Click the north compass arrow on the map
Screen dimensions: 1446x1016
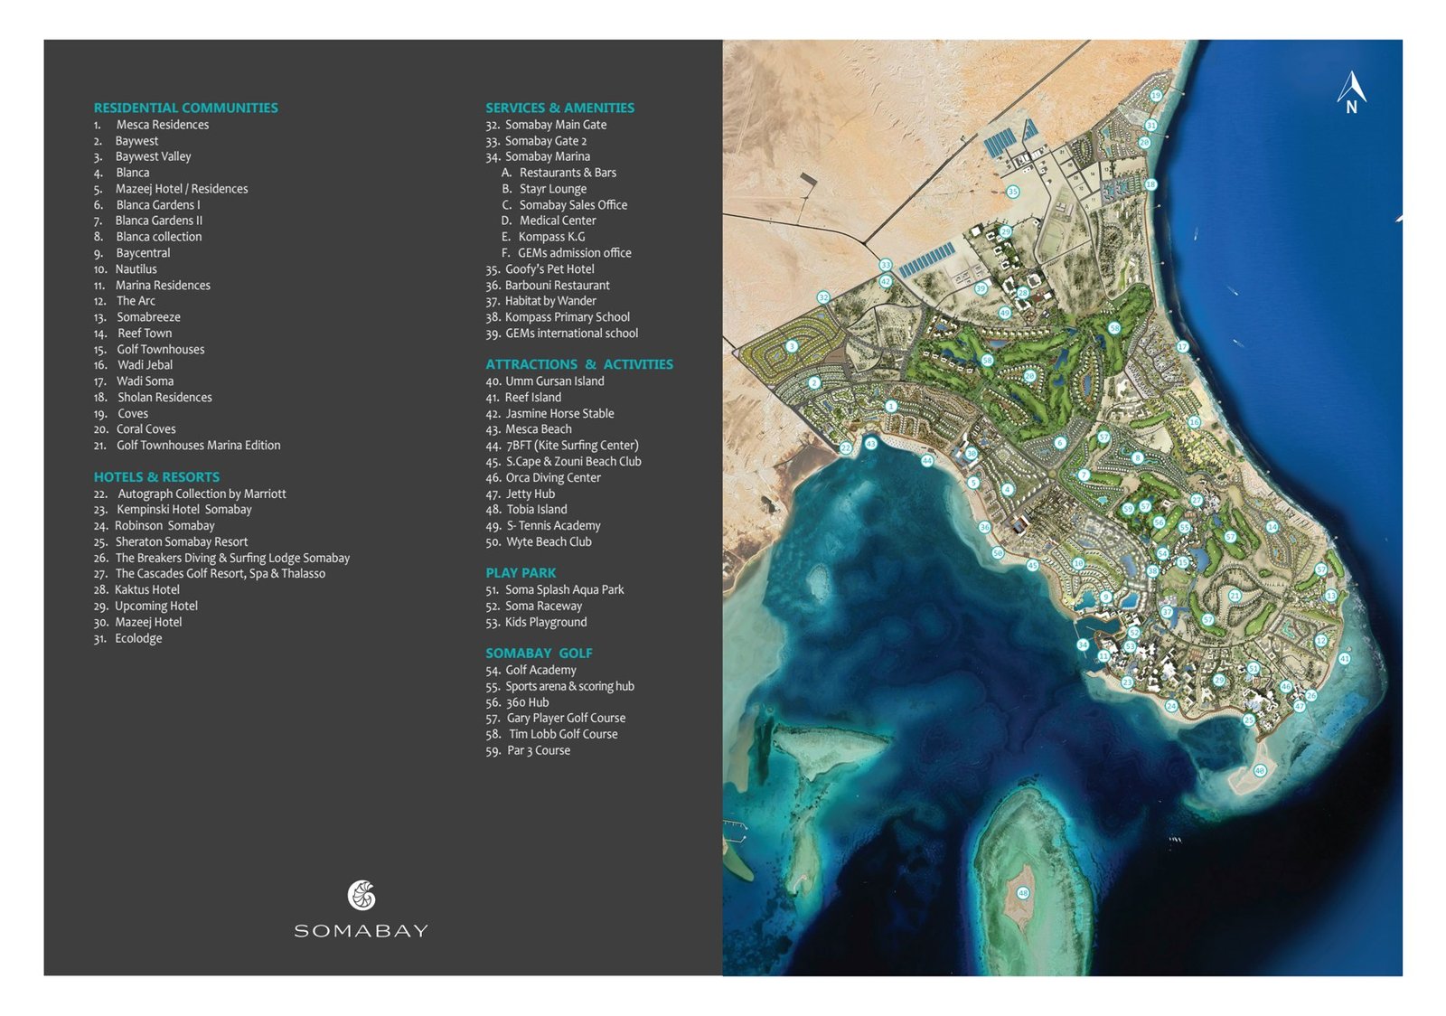coord(1351,92)
